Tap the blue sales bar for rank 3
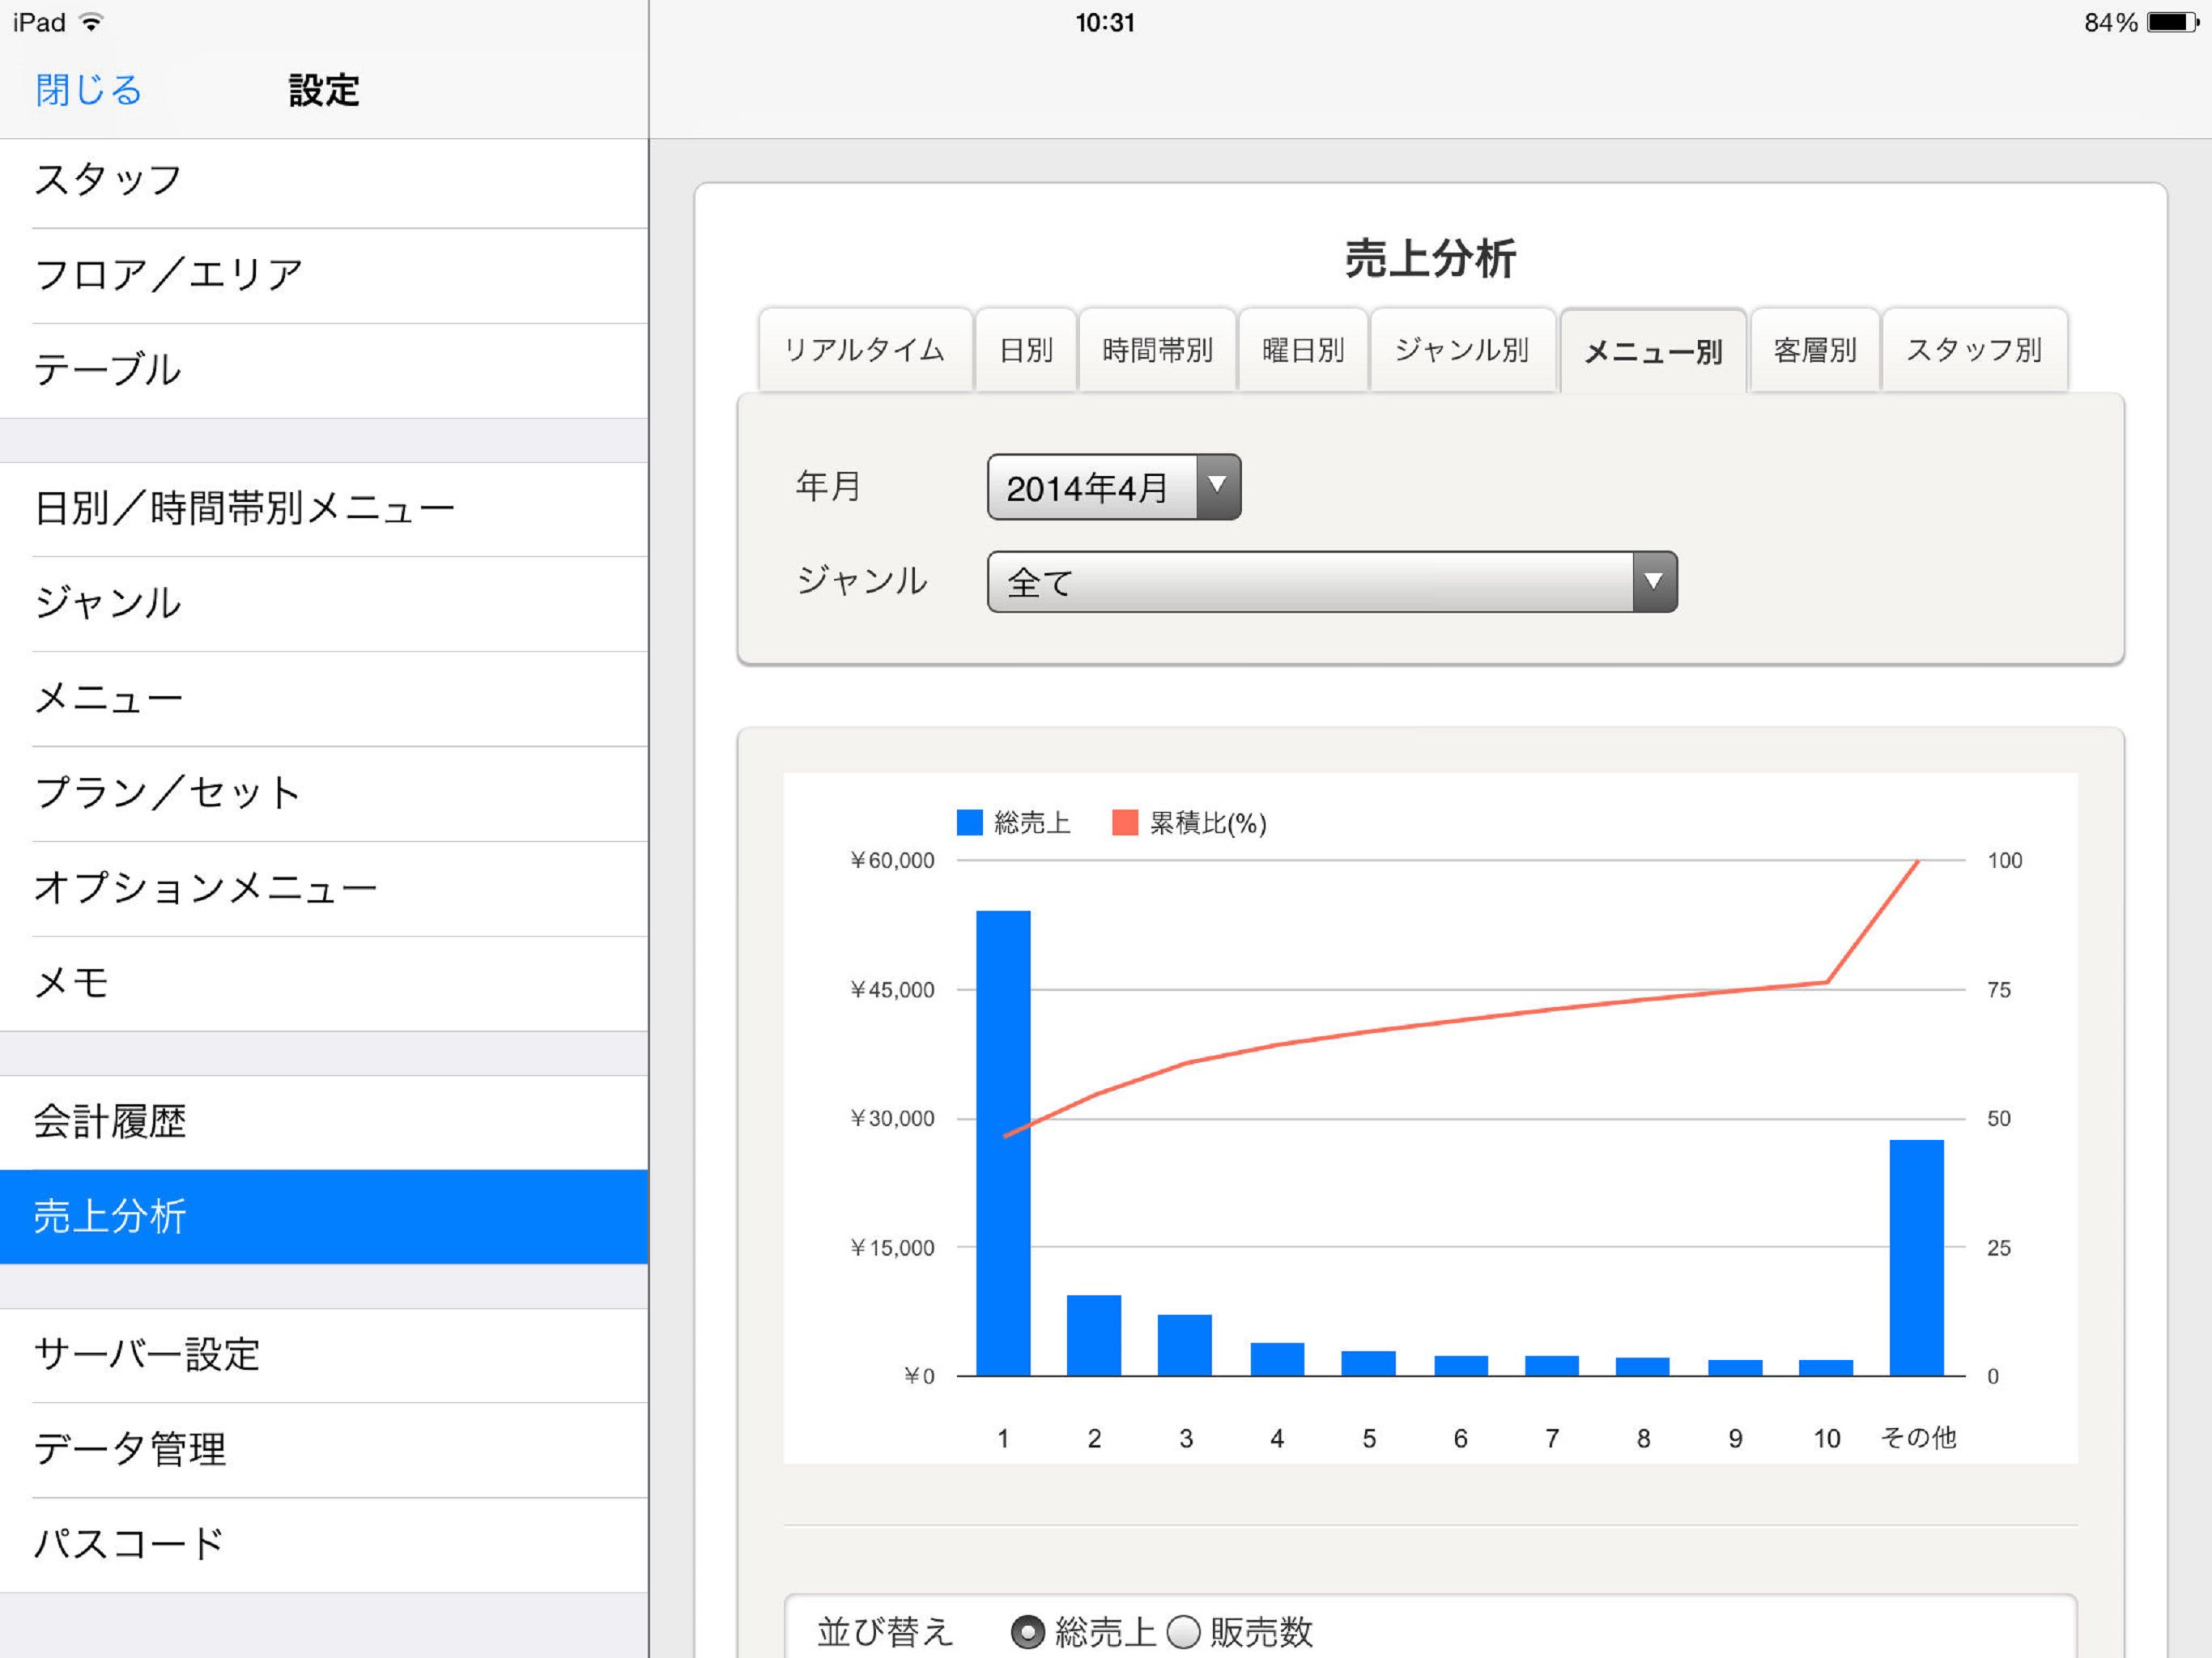Viewport: 2212px width, 1658px height. click(x=1185, y=1345)
